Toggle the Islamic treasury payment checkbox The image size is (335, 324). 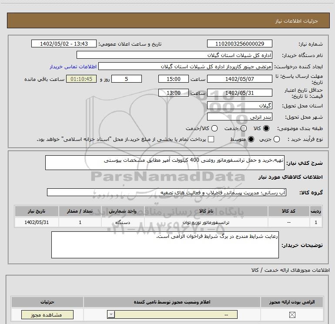tap(211, 139)
